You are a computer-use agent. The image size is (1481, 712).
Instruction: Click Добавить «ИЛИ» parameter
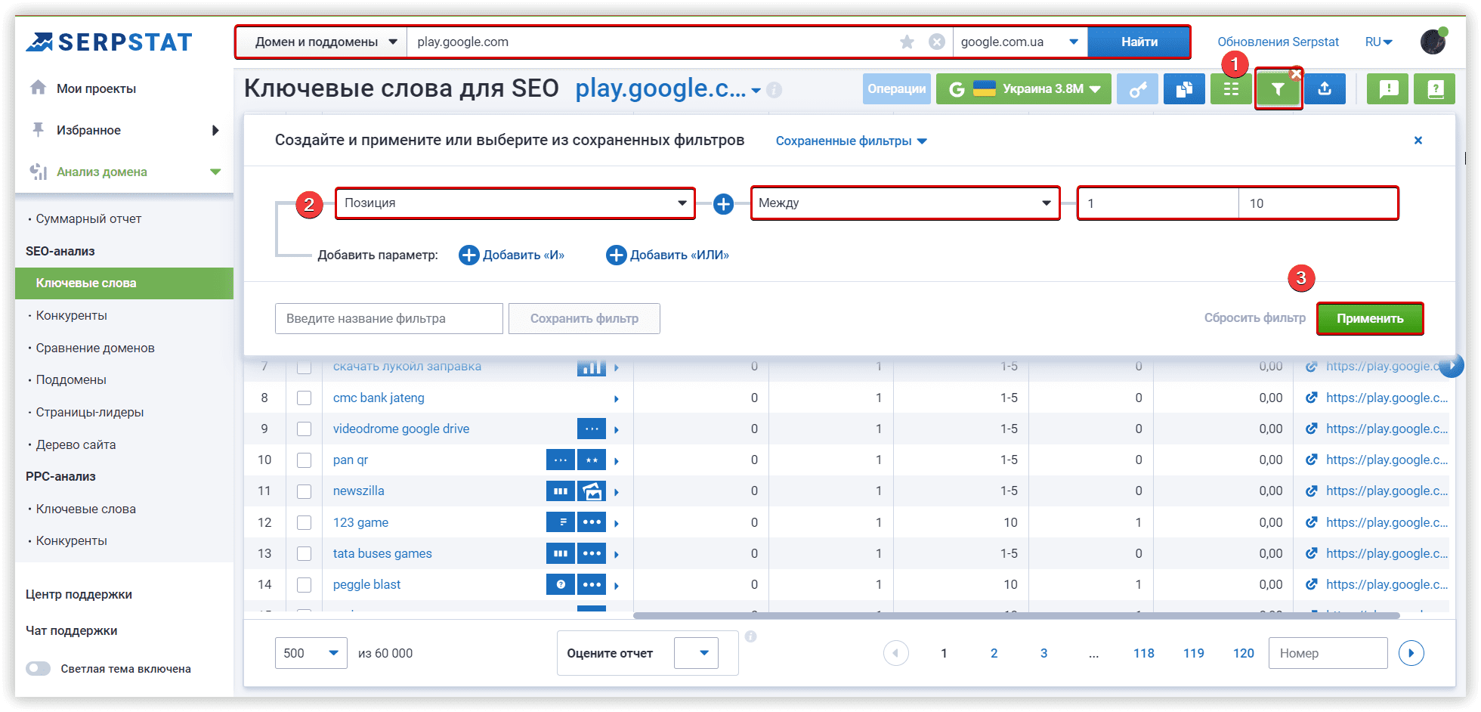(x=668, y=255)
